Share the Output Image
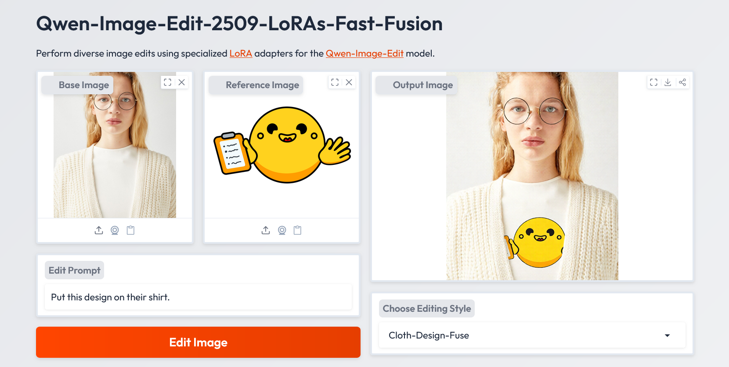The width and height of the screenshot is (729, 367). coord(682,82)
